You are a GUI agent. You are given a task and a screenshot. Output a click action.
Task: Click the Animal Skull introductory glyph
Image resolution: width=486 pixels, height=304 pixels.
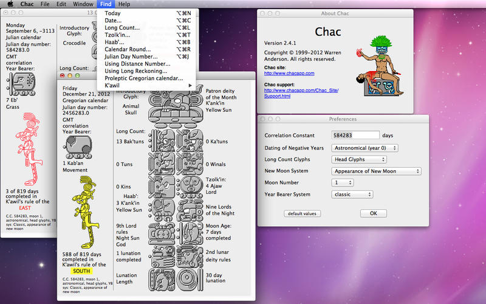pos(176,107)
